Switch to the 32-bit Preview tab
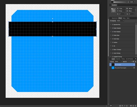 (129, 59)
